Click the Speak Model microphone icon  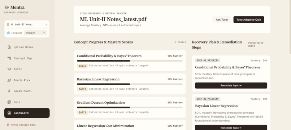[x=9, y=91]
